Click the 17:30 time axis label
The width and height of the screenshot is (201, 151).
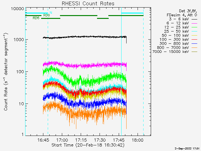click(x=100, y=140)
